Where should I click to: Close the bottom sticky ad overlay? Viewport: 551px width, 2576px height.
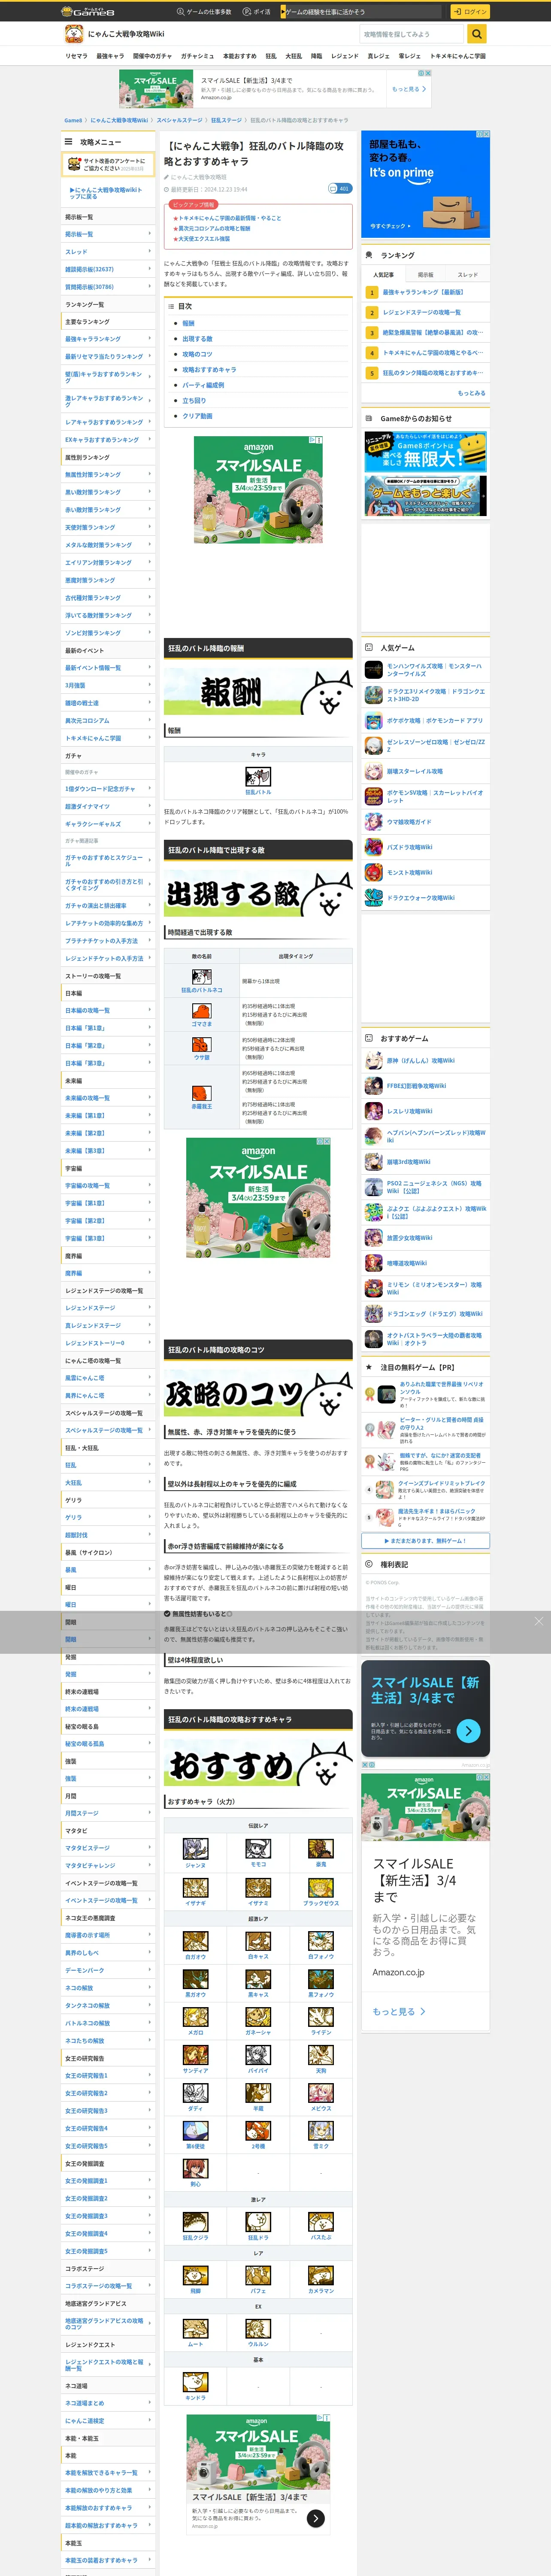pyautogui.click(x=538, y=1621)
